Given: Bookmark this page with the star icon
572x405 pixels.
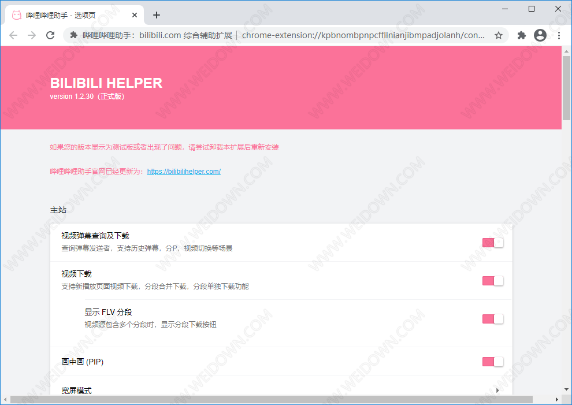Looking at the screenshot, I should (498, 35).
